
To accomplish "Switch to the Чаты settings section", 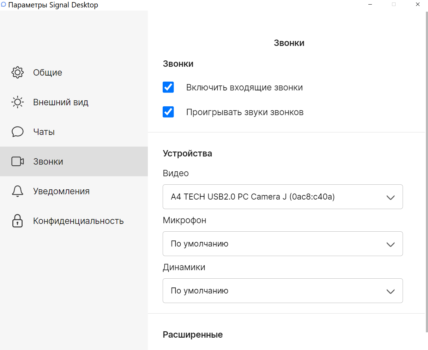I will 74,132.
